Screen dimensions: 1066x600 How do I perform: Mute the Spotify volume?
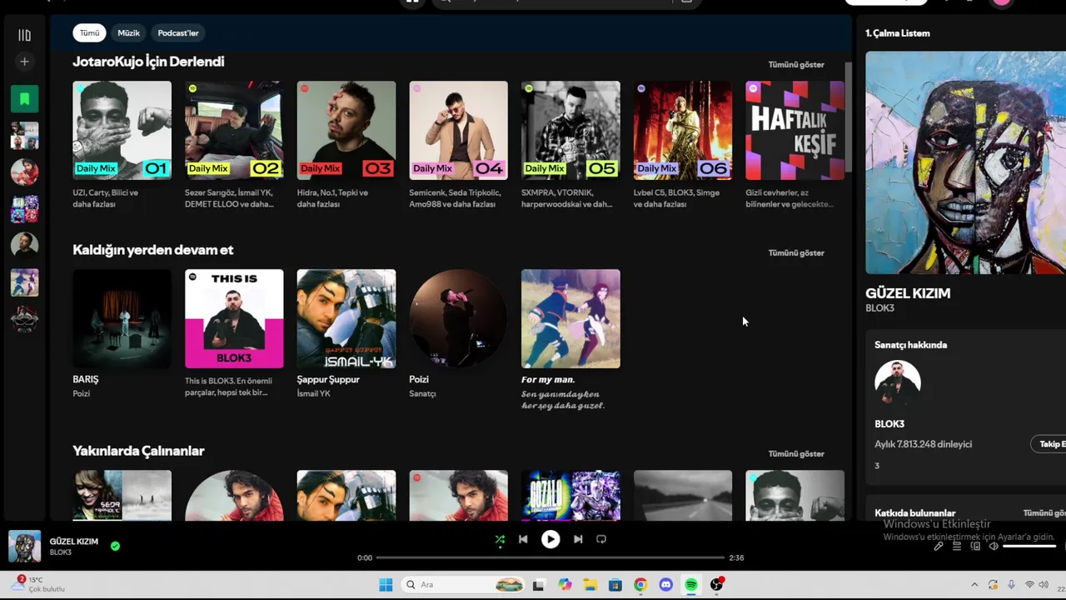point(994,546)
